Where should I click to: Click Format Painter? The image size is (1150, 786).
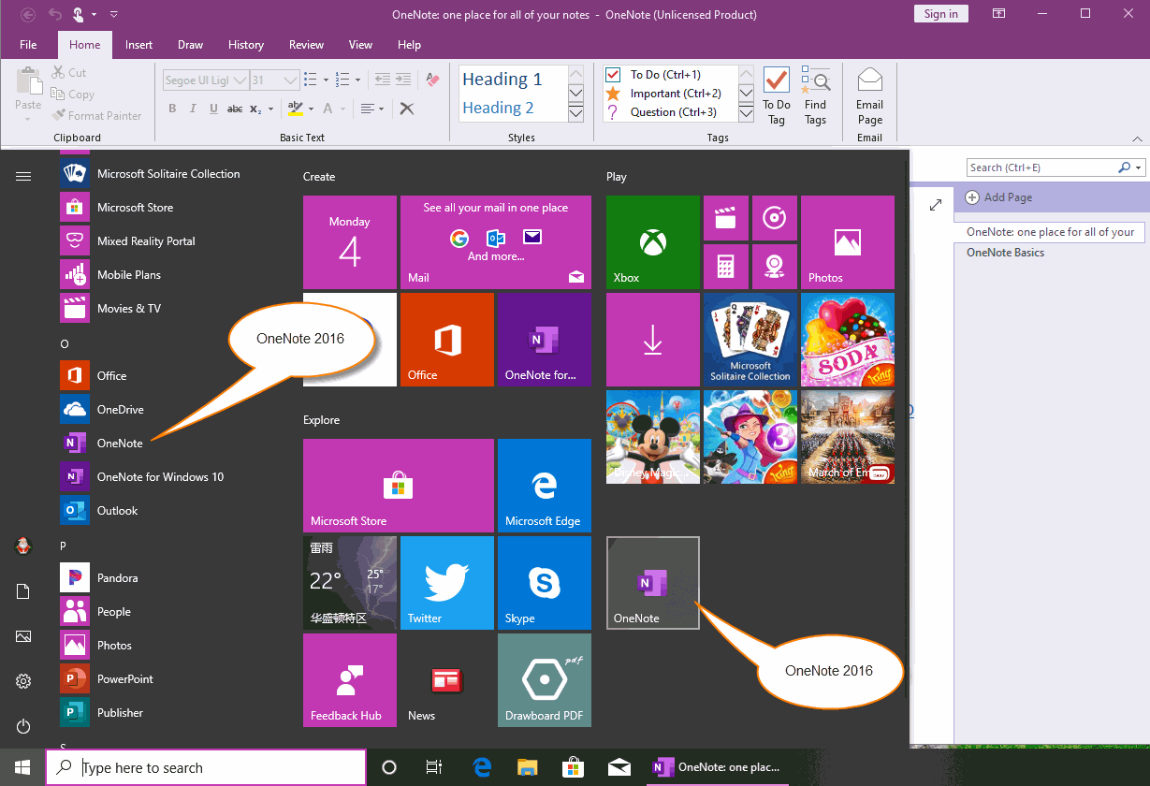tap(96, 116)
